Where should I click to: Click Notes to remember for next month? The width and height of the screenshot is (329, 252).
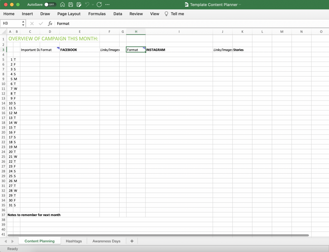point(34,215)
